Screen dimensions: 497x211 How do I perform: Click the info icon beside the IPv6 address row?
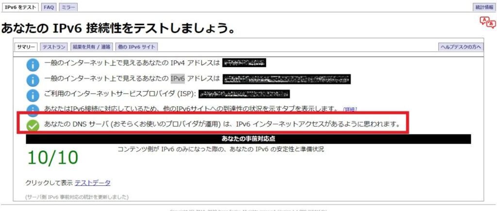(x=33, y=79)
